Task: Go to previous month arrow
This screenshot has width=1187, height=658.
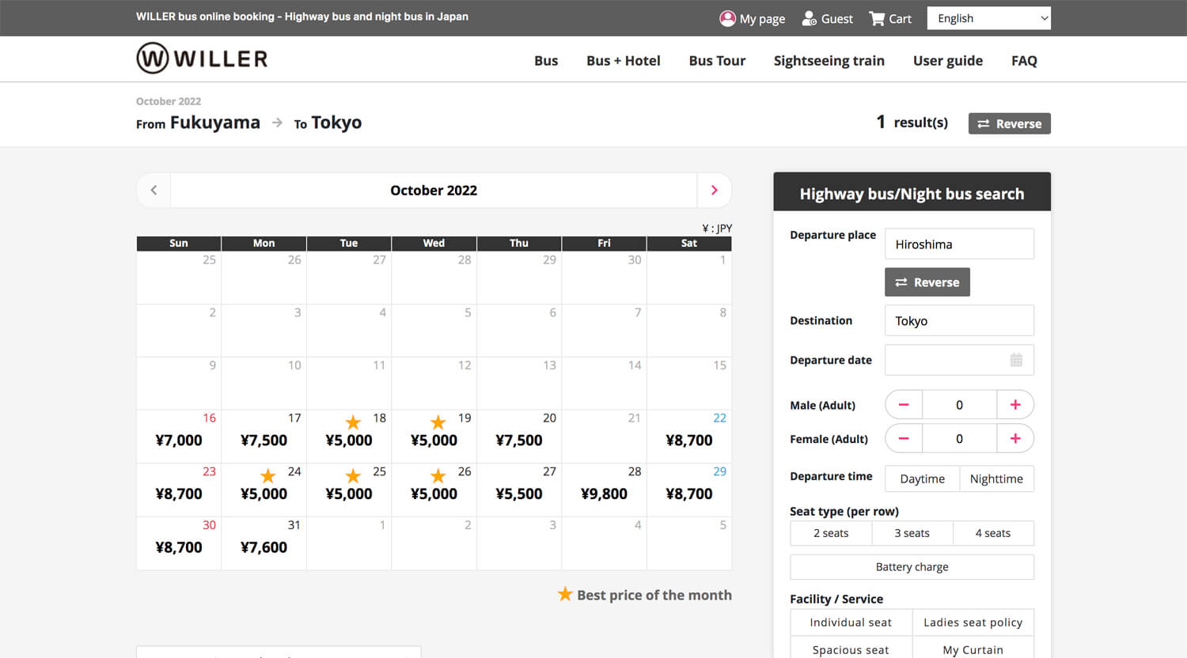Action: (x=154, y=190)
